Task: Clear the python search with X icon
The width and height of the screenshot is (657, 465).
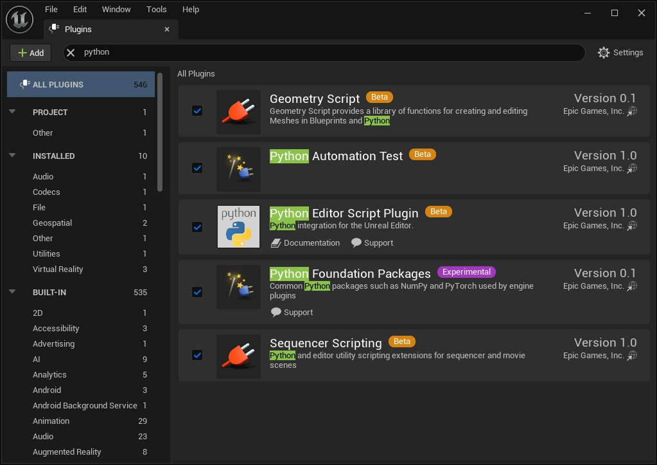Action: [x=71, y=53]
